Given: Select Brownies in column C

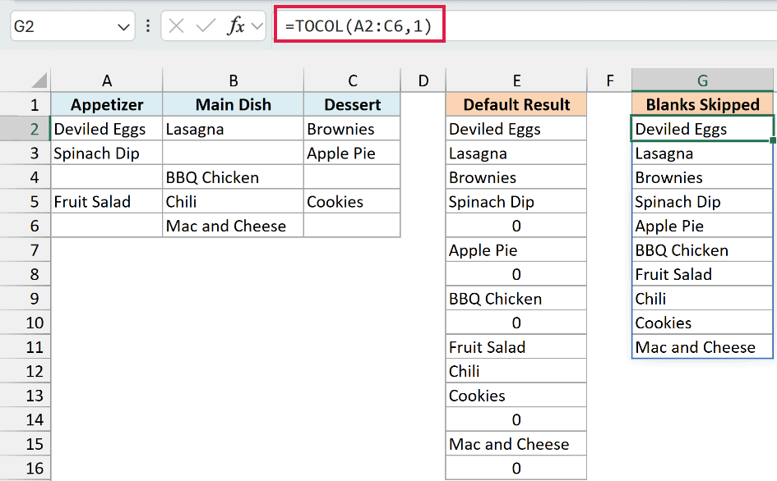Looking at the screenshot, I should tap(352, 129).
